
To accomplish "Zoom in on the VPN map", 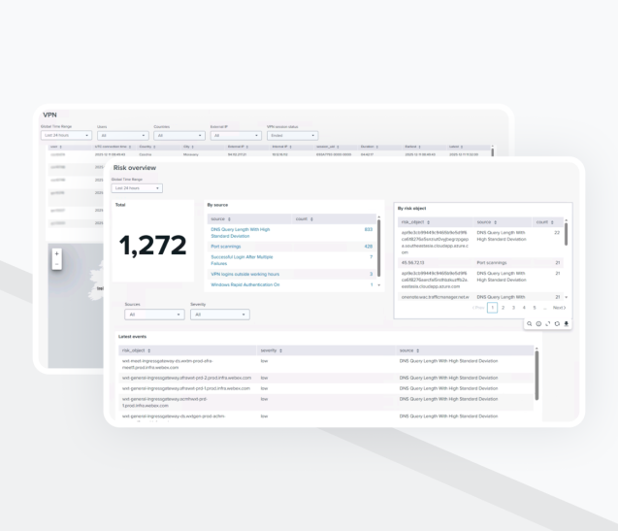I will (x=56, y=253).
